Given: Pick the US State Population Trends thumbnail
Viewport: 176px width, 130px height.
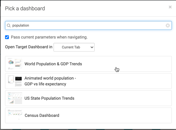Looking at the screenshot, I should [x=15, y=98].
